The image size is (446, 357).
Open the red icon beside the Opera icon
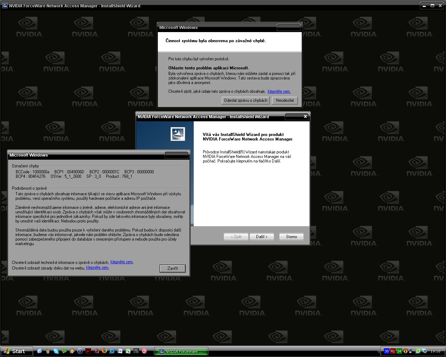coord(88,351)
